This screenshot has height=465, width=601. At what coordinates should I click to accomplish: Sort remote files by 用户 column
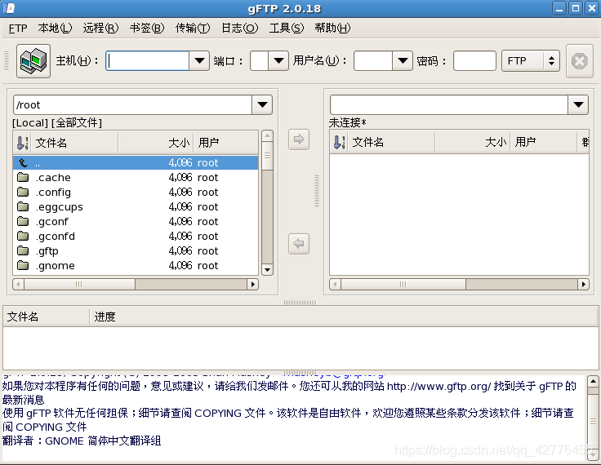coord(544,142)
